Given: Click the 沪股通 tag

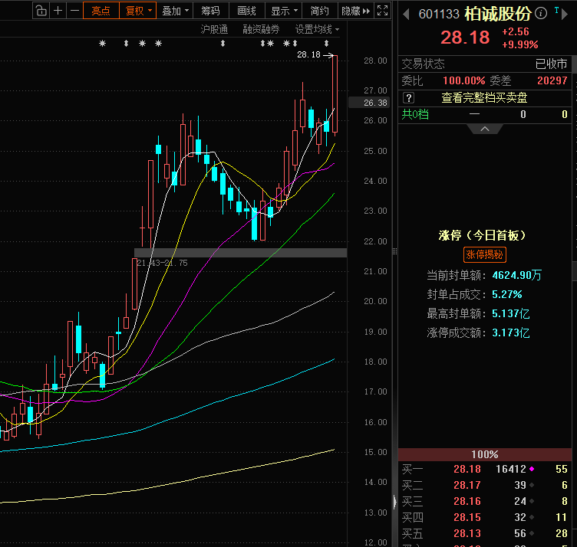Looking at the screenshot, I should (x=214, y=29).
